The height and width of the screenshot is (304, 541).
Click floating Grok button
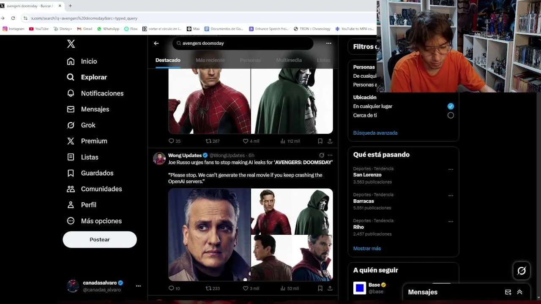click(x=522, y=271)
